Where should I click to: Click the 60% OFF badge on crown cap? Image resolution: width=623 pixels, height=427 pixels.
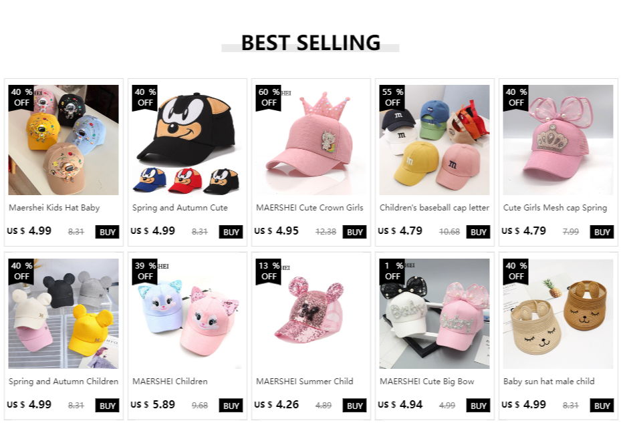269,97
